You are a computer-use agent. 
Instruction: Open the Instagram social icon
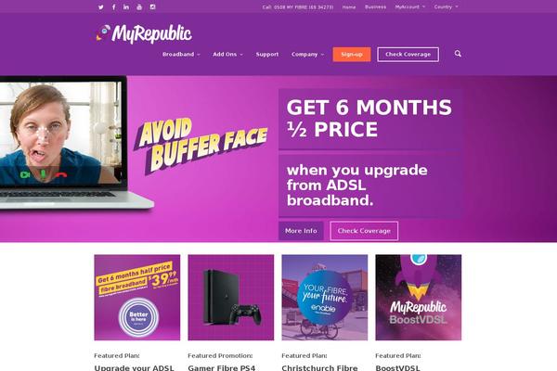coord(152,6)
